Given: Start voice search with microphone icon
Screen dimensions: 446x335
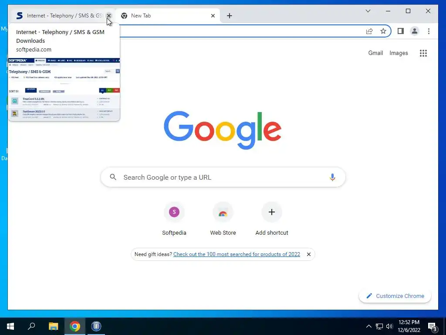Looking at the screenshot, I should click(x=332, y=177).
